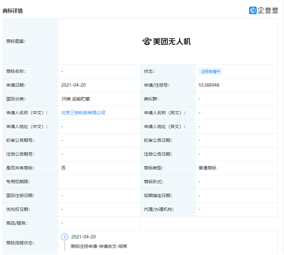This screenshot has height=255, width=284.
Task: Select shared-trademark value 否
Action: pyautogui.click(x=63, y=168)
